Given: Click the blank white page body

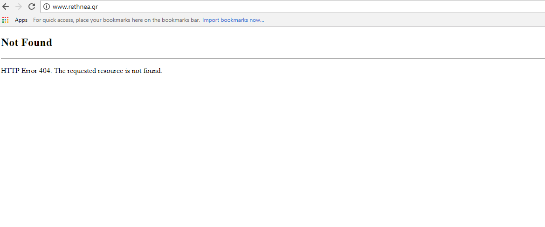Looking at the screenshot, I should (x=272, y=149).
